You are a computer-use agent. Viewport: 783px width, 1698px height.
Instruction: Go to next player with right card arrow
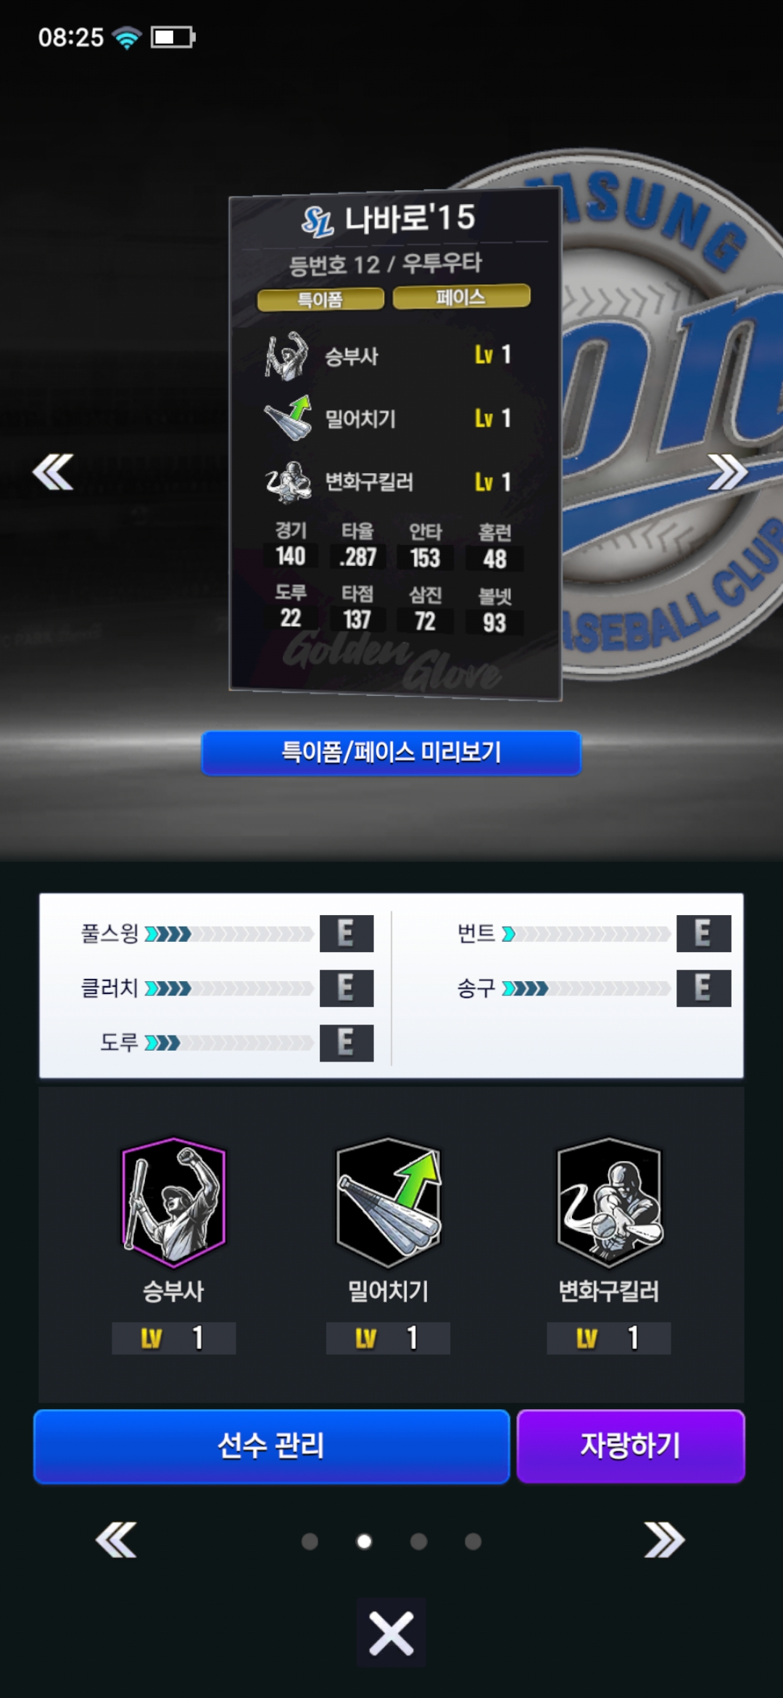point(727,472)
